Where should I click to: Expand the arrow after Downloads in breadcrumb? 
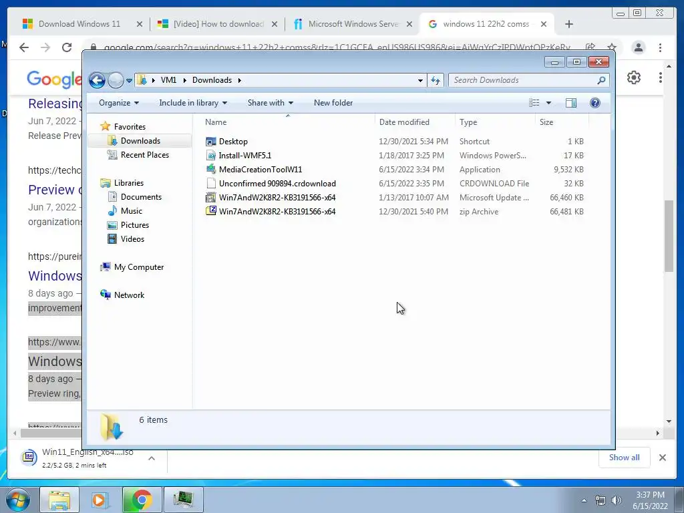[x=240, y=80]
